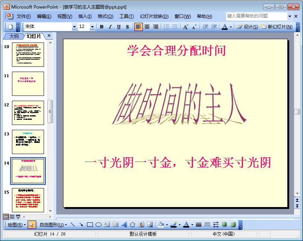303x241 pixels.
Task: Select slide 15 thumbnail
Action: click(x=28, y=200)
